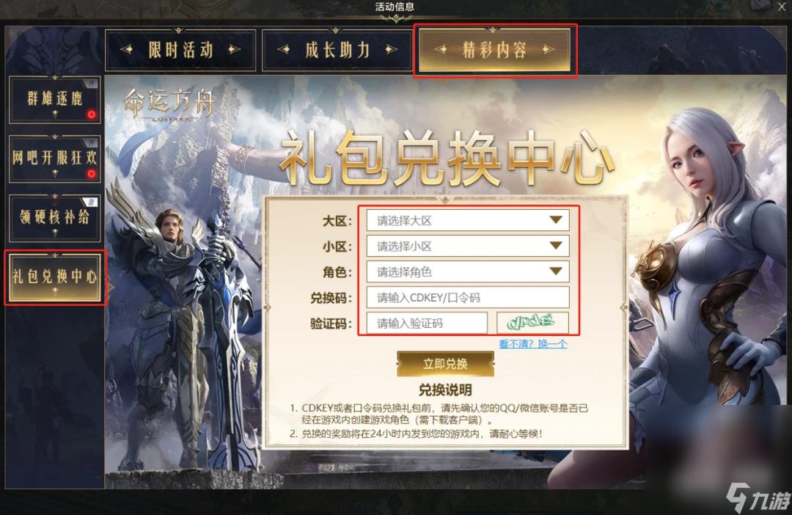
Task: Select 礼包兑换中心 in the sidebar
Action: (x=54, y=277)
